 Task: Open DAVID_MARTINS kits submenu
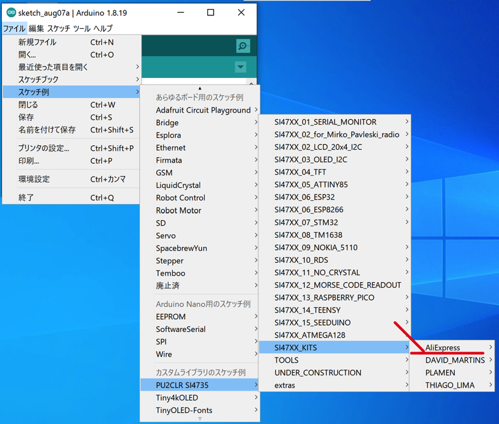click(x=452, y=360)
